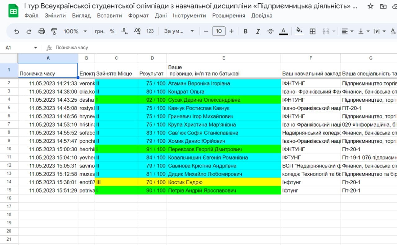Select the paint format roller tool

click(x=54, y=31)
